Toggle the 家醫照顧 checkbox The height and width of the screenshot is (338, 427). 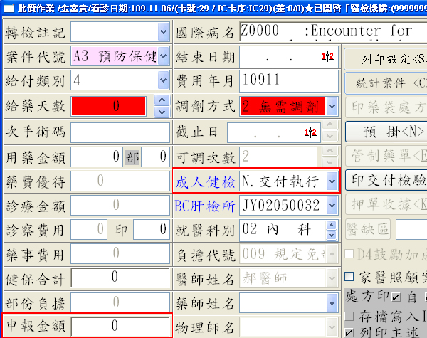[x=349, y=276]
